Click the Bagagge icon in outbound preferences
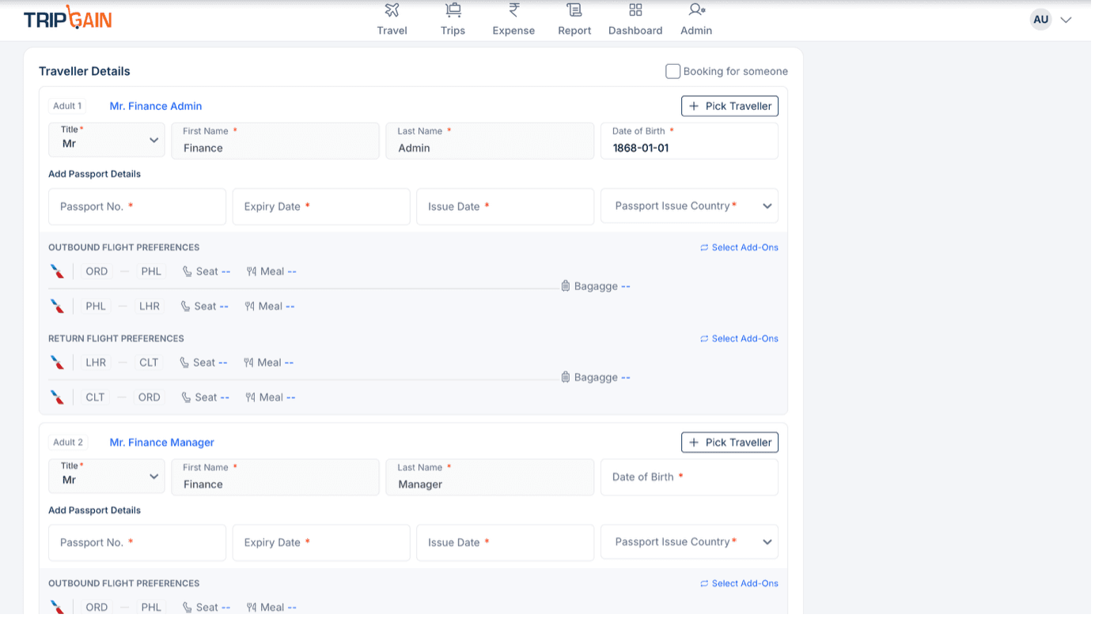Viewport: 1095px width, 618px height. 566,286
